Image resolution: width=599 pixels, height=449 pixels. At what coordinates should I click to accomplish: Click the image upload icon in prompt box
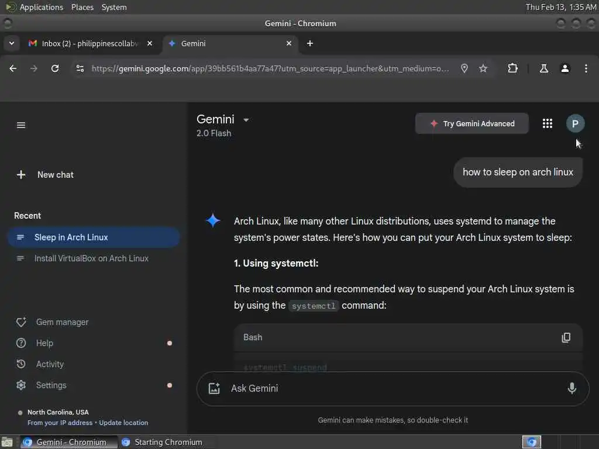tap(214, 388)
